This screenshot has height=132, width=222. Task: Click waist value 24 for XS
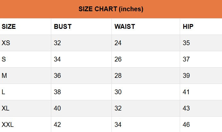[118, 43]
